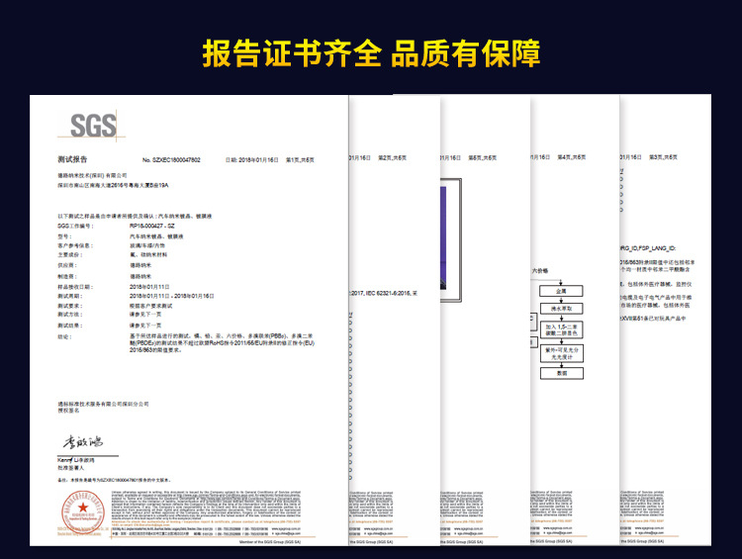Click the 沸水萃取 flowchart box
Viewport: 742px width, 559px height.
[x=561, y=309]
